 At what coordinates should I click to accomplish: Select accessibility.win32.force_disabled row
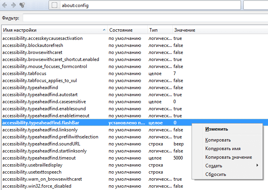click(54, 186)
